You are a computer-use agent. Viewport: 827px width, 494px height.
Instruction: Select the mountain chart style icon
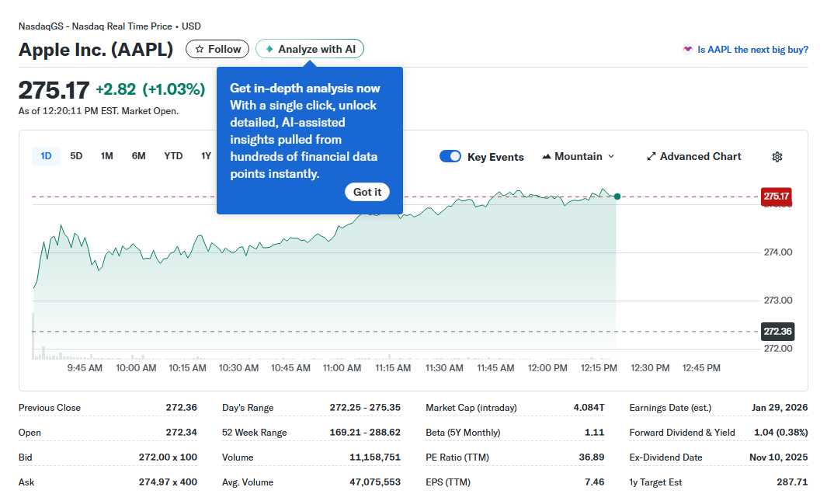pos(548,156)
